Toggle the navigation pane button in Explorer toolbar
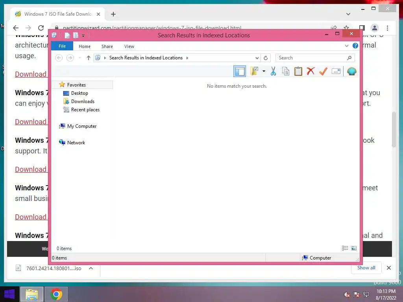Screen dimensions: 403x302 point(240,71)
